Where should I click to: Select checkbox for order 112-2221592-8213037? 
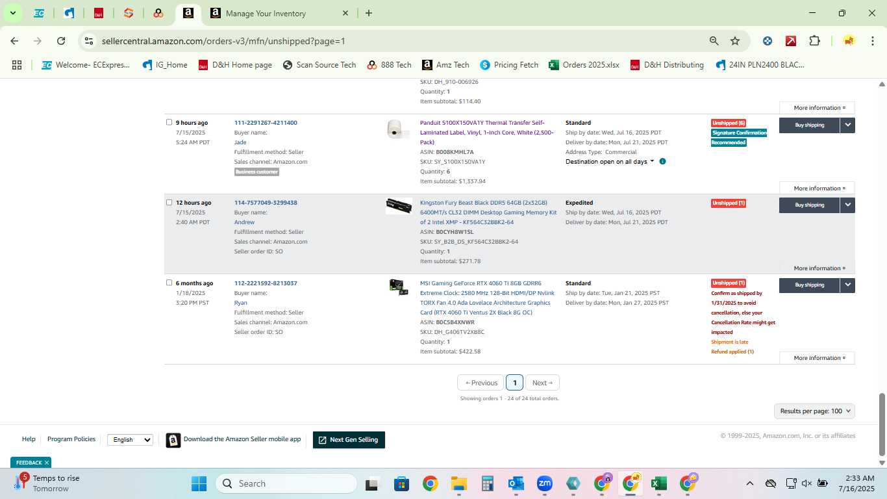(x=169, y=283)
